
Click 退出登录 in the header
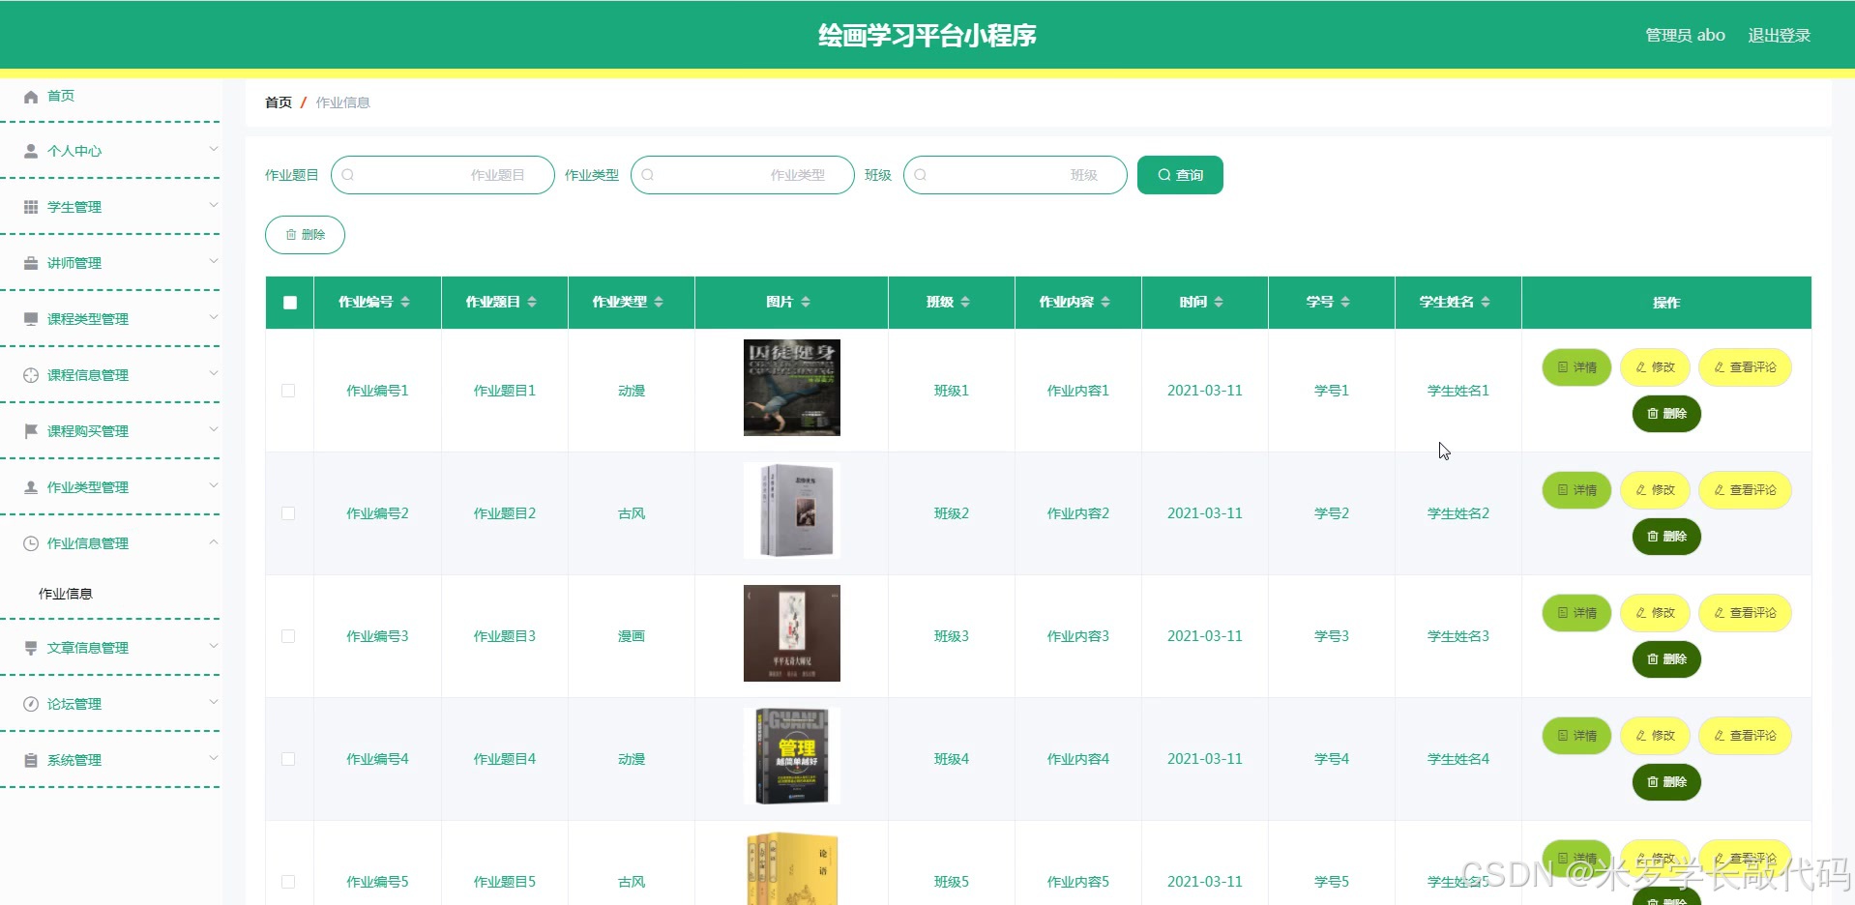point(1779,36)
